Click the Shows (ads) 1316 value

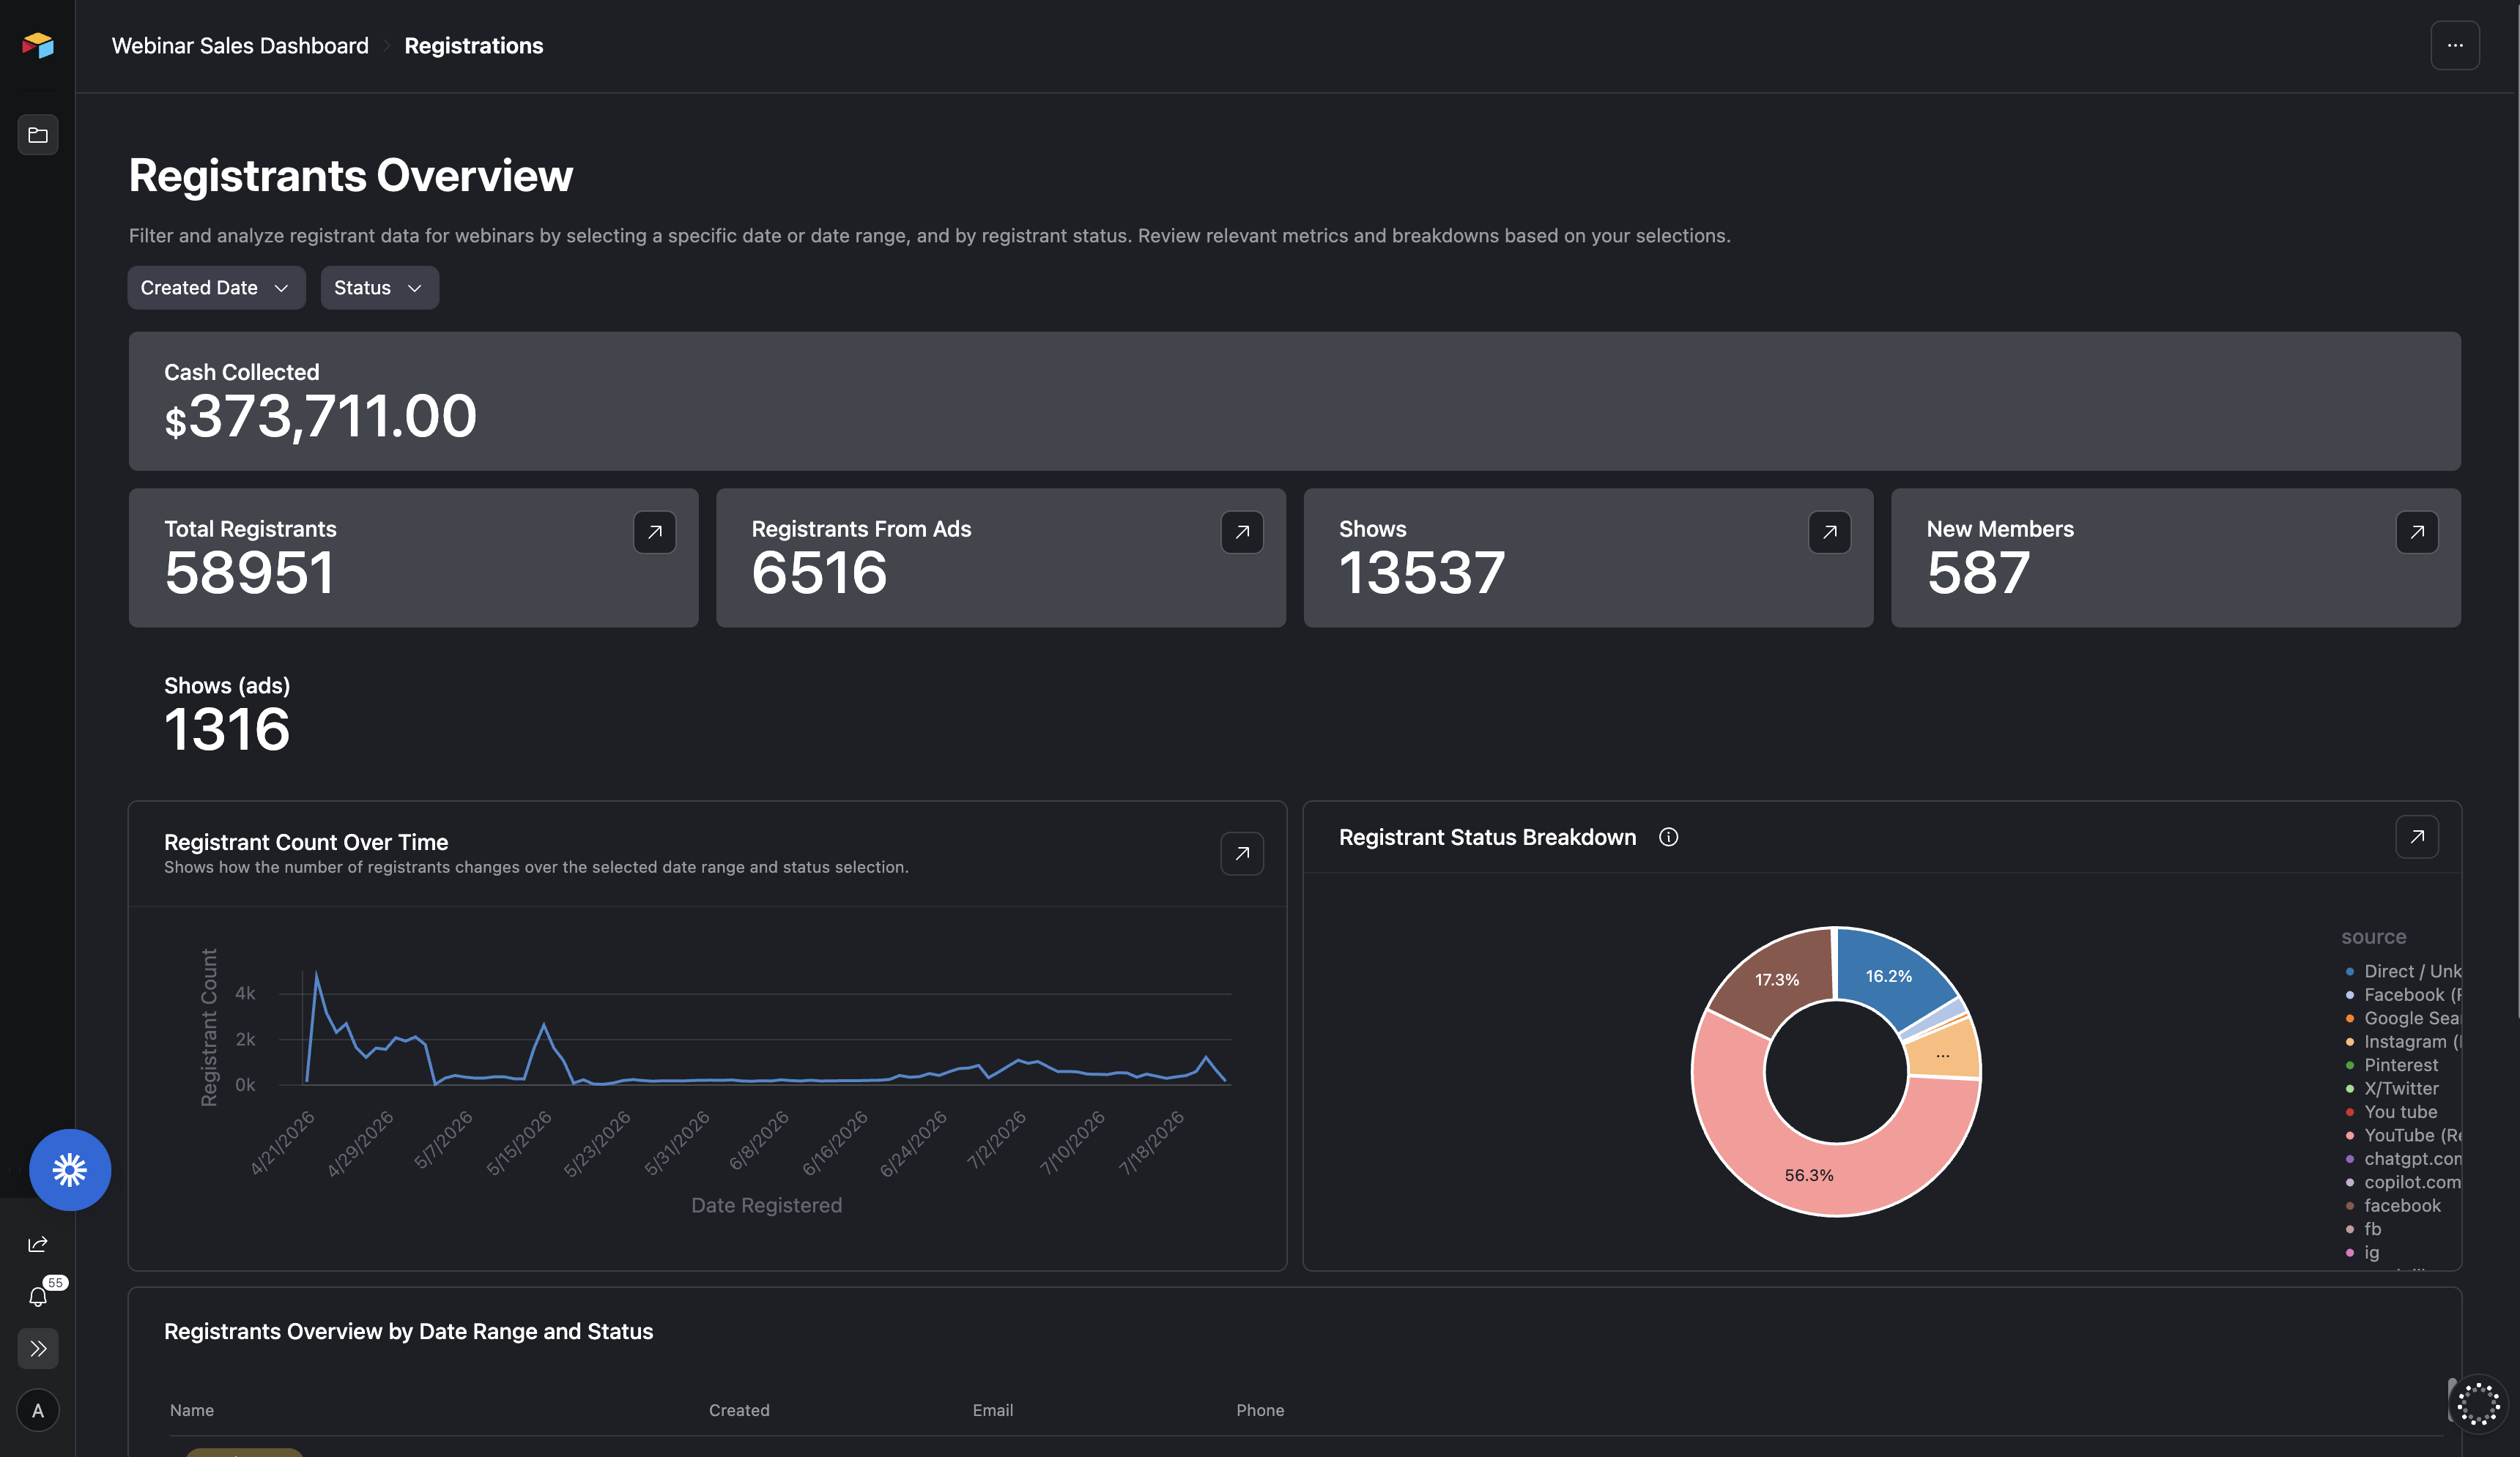tap(227, 729)
